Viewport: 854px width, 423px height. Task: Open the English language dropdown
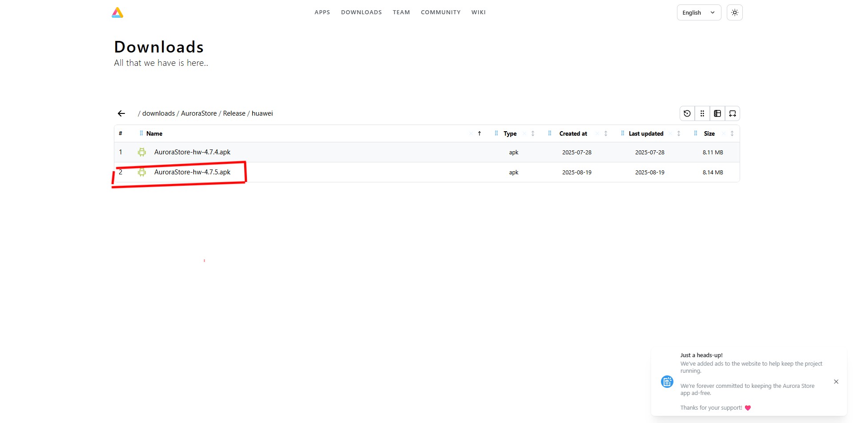[698, 12]
